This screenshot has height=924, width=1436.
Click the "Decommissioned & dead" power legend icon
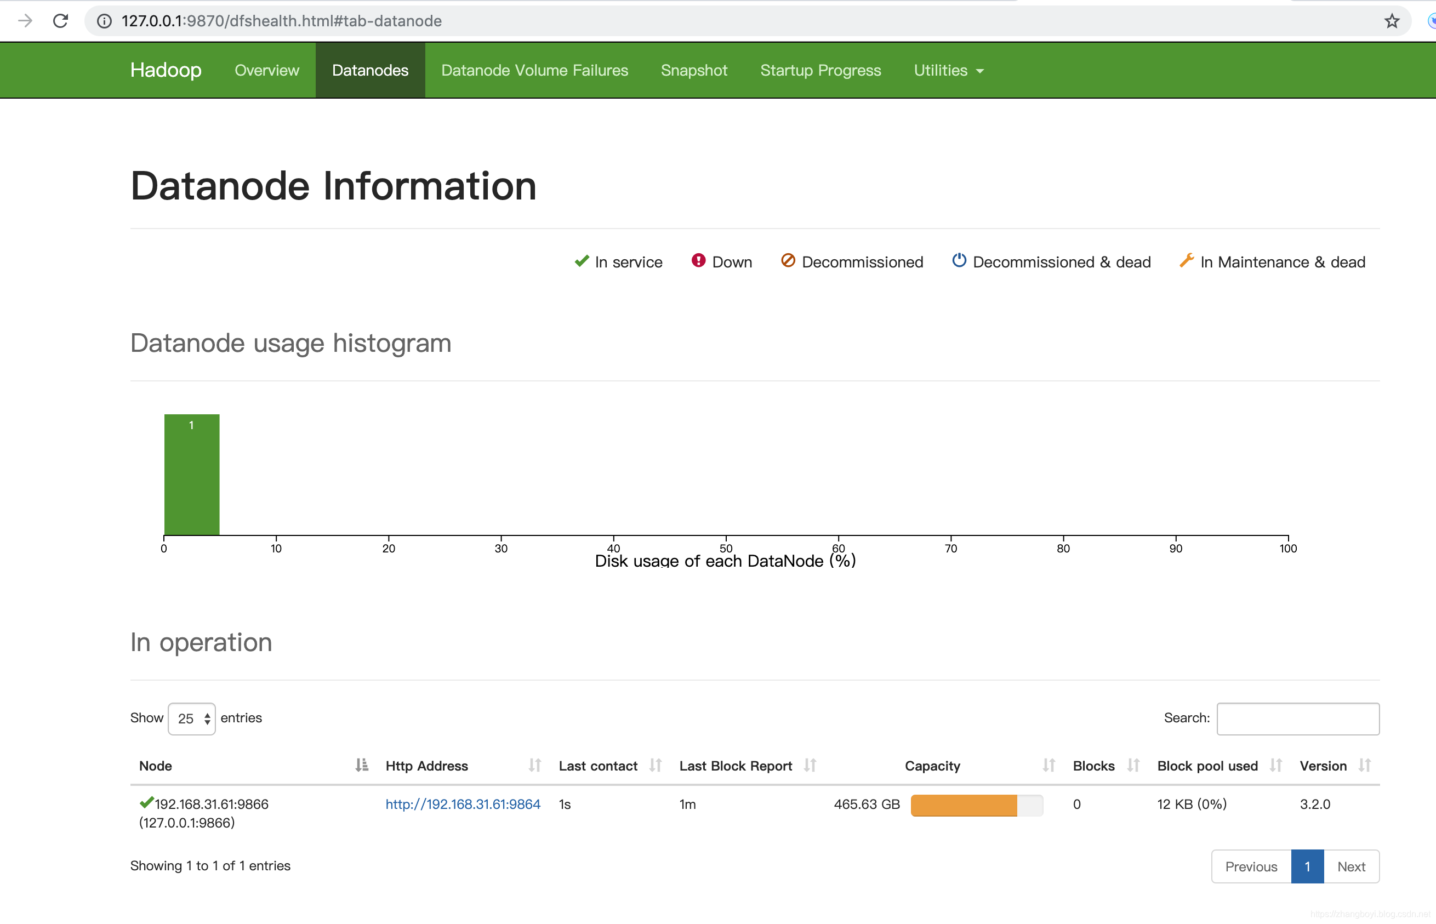(958, 260)
